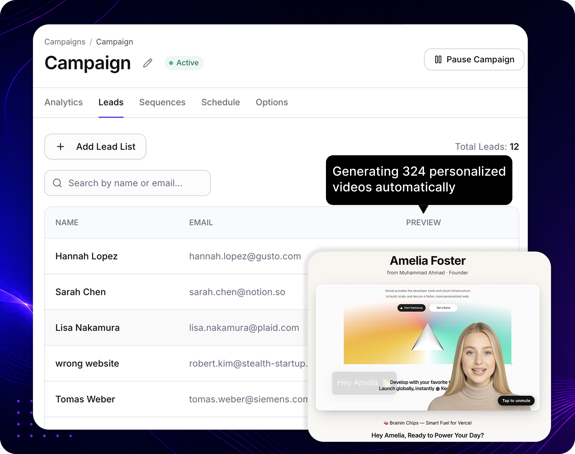Click the Add Lead List button
This screenshot has width=575, height=454.
[x=95, y=147]
